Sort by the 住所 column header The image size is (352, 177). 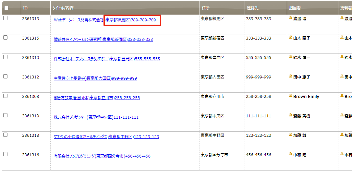click(x=222, y=8)
